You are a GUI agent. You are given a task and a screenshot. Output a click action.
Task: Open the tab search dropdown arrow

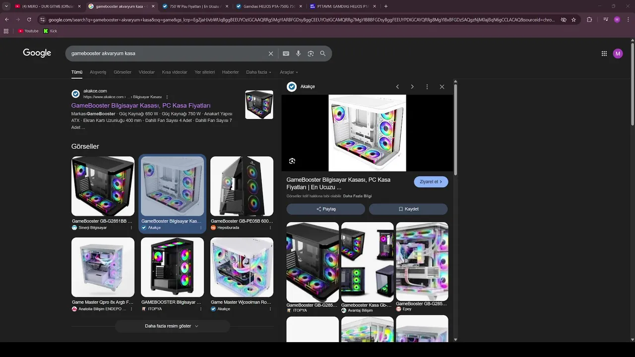point(6,6)
